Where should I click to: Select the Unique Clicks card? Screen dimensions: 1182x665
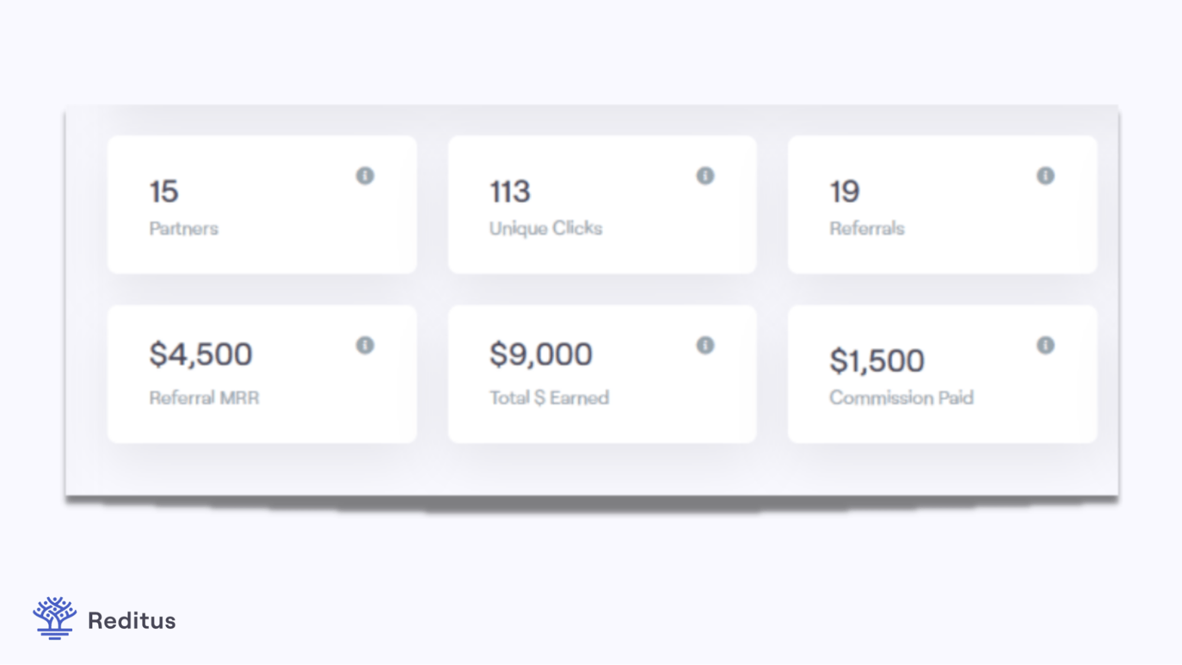(x=602, y=206)
